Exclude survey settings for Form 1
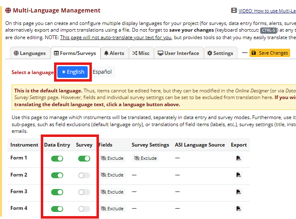Viewport: 296px width, 219px height. point(146,158)
